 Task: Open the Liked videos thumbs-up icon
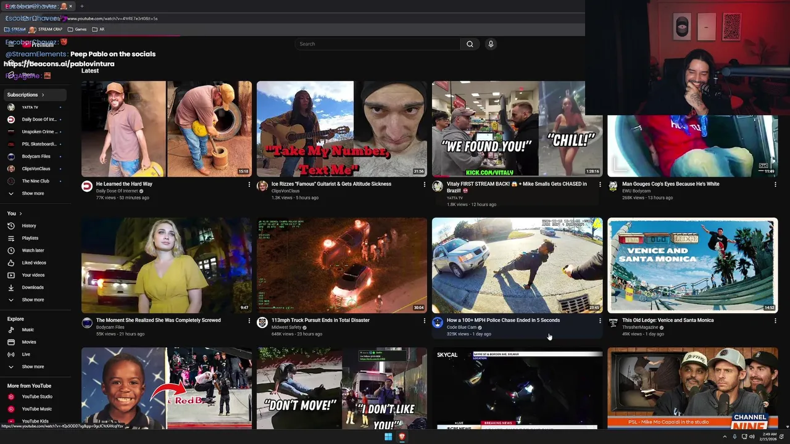pyautogui.click(x=10, y=263)
